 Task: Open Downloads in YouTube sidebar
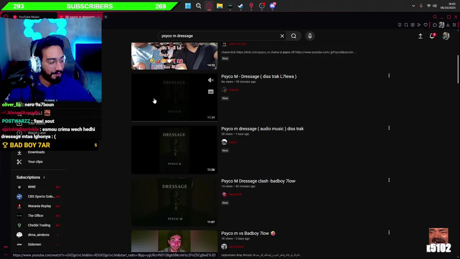coord(36,152)
